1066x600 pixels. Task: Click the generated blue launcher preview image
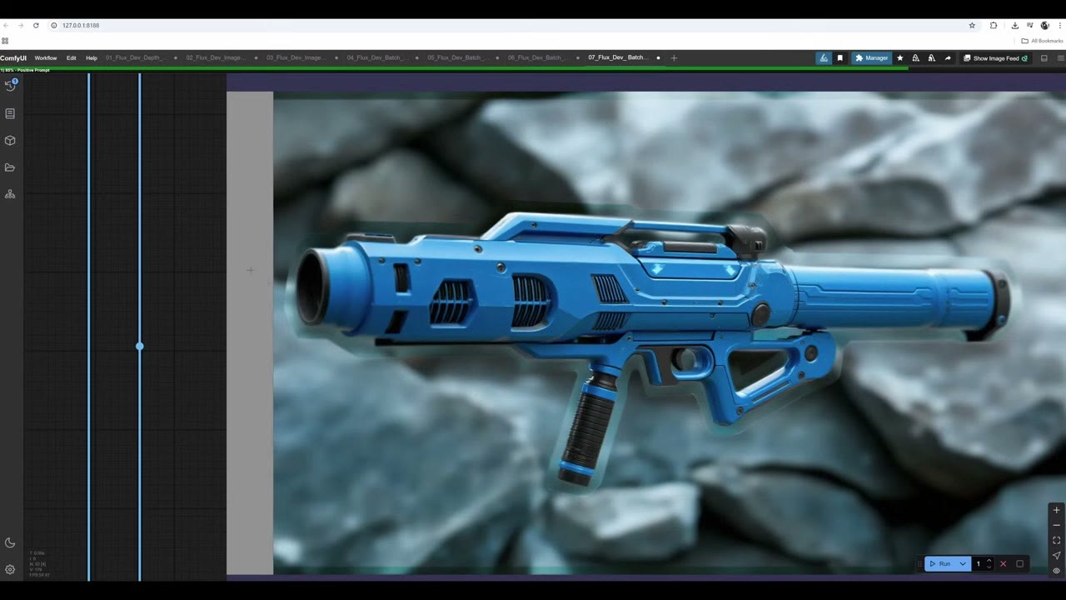tap(669, 332)
